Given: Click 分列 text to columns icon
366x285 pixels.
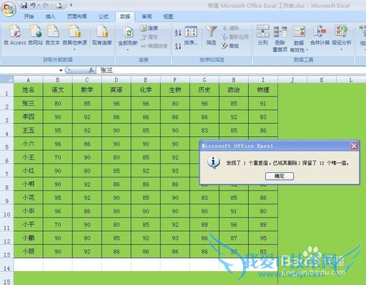Looking at the screenshot, I should pyautogui.click(x=263, y=35).
